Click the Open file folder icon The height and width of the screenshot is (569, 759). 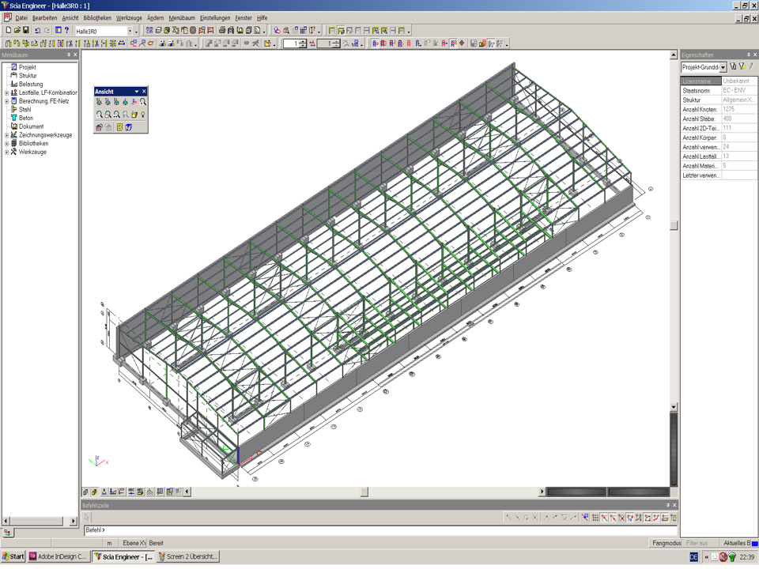tap(16, 30)
